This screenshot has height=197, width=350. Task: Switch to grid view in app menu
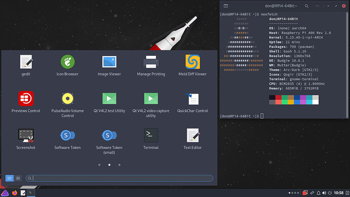[x=9, y=178]
